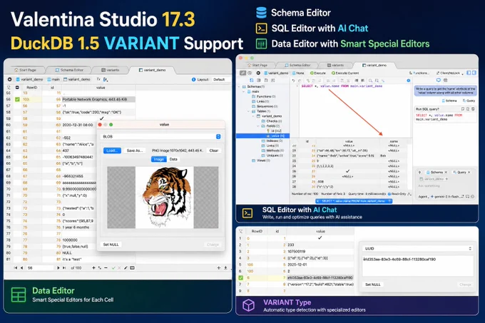This screenshot has height=323, width=485.
Task: Toggle the Read-Only checkbox in status bar
Action: [x=389, y=194]
